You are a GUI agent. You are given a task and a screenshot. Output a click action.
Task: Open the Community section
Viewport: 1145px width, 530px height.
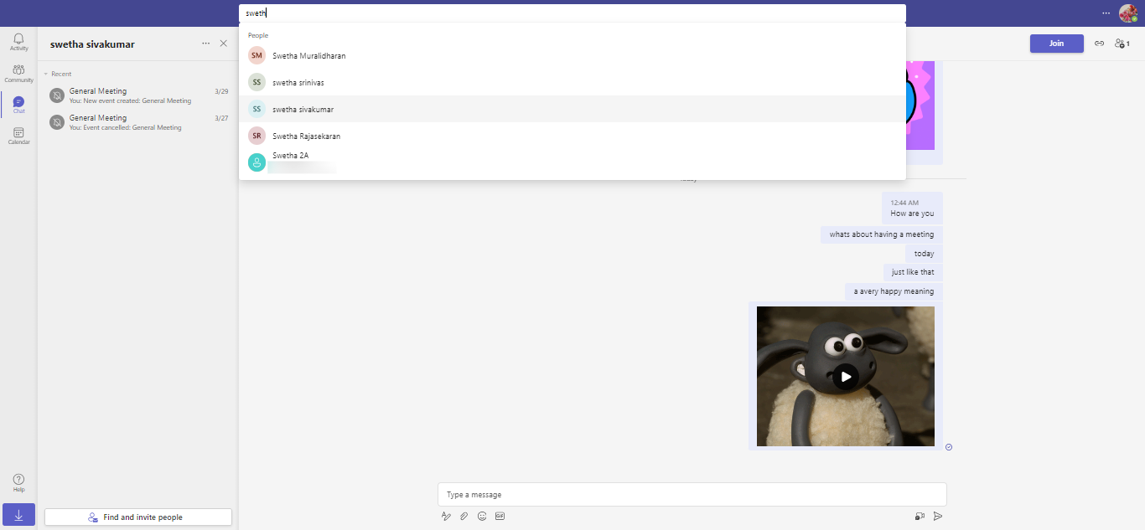(x=18, y=74)
